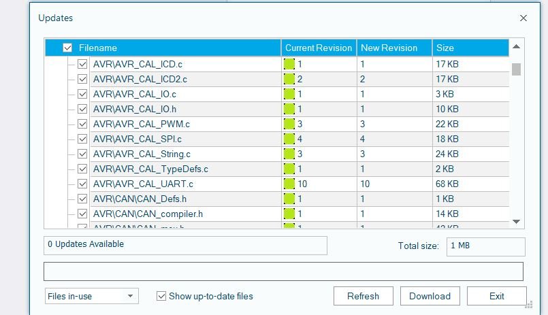Sort by the New Revision column header

coord(394,48)
